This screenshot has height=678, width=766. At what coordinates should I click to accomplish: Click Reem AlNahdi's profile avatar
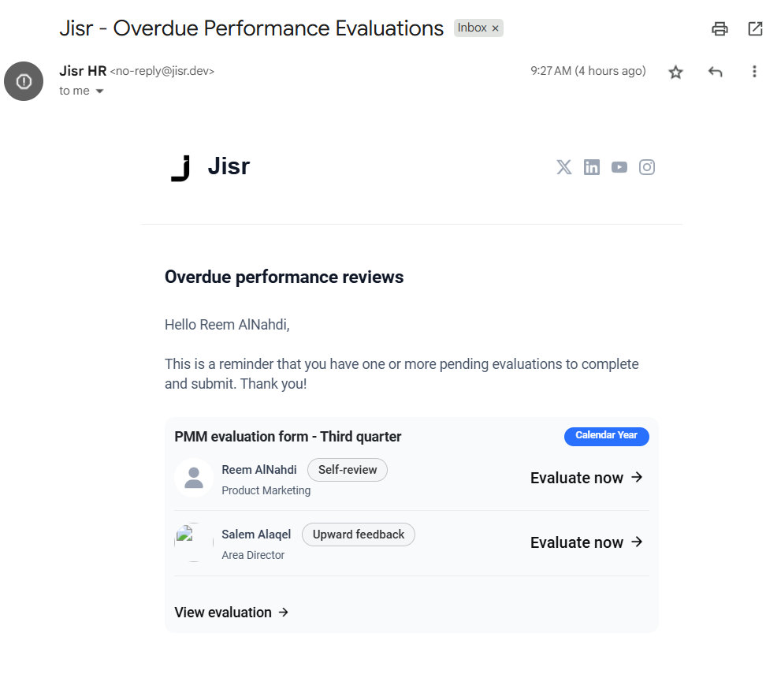click(194, 478)
